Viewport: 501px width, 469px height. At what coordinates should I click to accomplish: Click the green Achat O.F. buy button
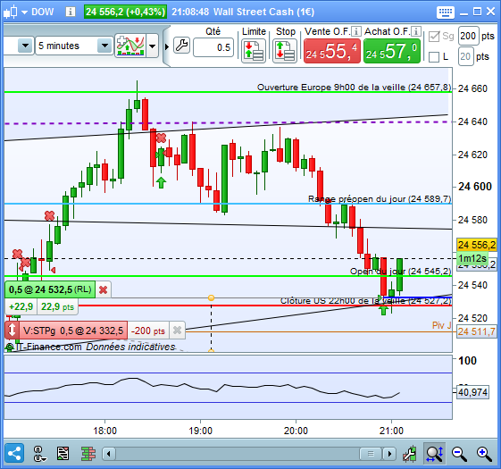(392, 51)
